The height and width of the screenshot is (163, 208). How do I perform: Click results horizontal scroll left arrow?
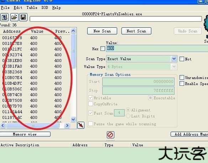[x=3, y=125]
